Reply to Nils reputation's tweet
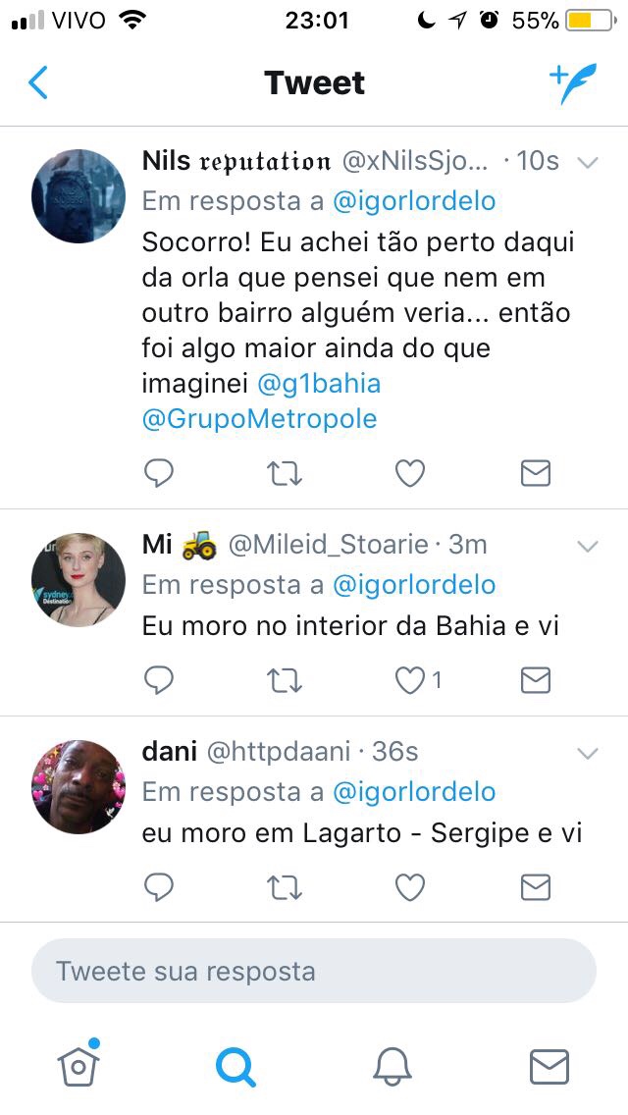The image size is (628, 1115). 159,473
